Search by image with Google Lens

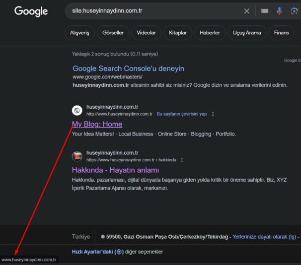click(x=294, y=11)
